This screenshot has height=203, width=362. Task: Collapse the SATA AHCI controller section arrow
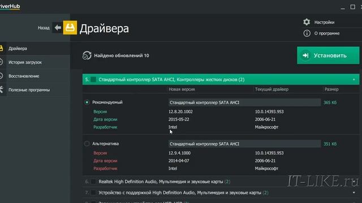click(x=354, y=80)
